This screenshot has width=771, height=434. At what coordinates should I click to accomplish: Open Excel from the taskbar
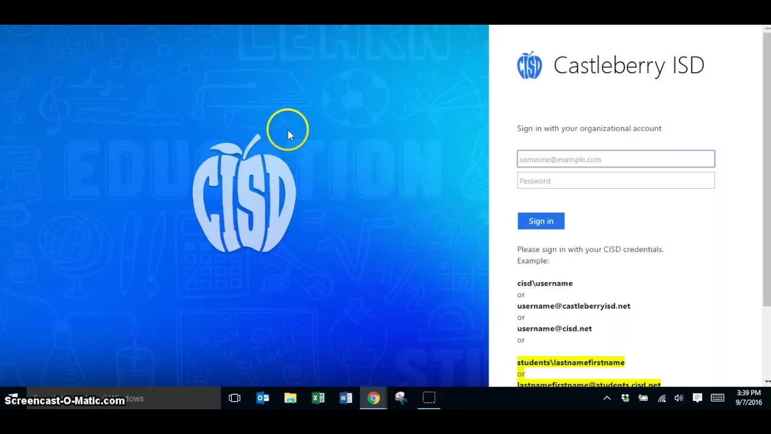(x=318, y=398)
